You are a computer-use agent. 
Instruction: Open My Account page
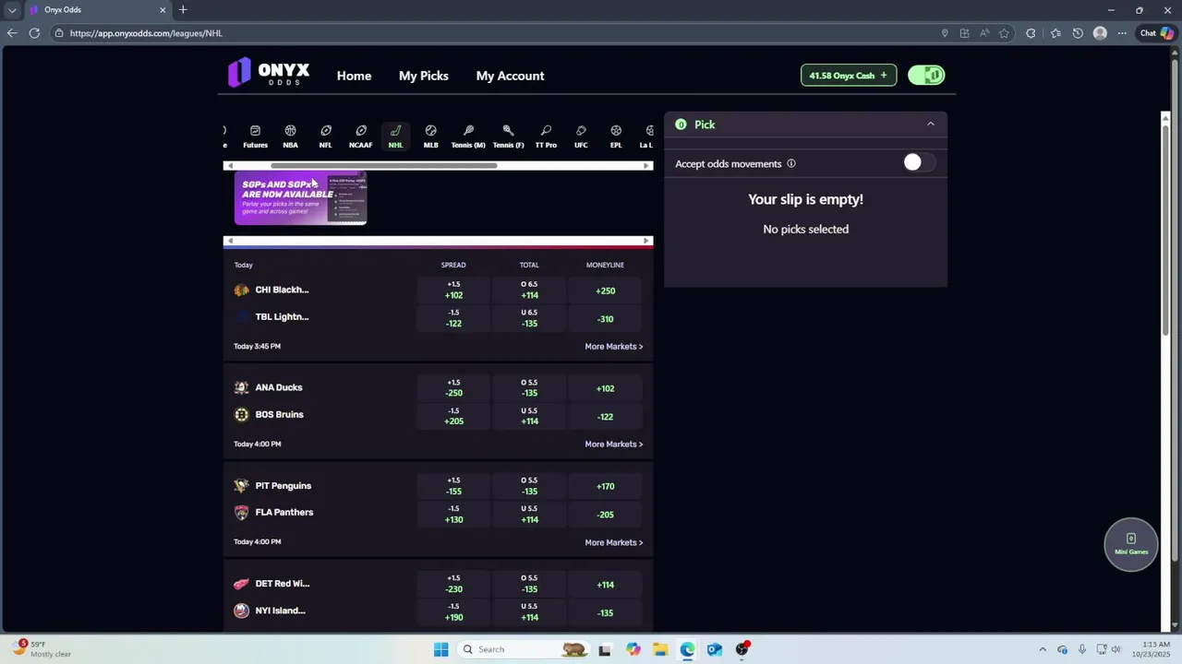pos(510,76)
